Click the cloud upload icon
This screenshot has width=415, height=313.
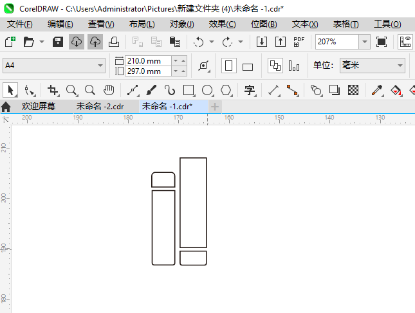(x=95, y=42)
